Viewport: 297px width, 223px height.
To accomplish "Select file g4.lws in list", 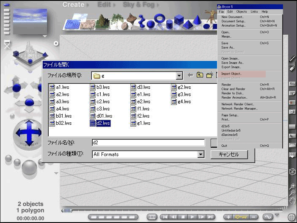I will pos(181,102).
